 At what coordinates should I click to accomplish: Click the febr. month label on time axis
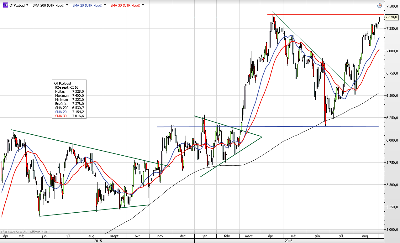(x=228, y=236)
